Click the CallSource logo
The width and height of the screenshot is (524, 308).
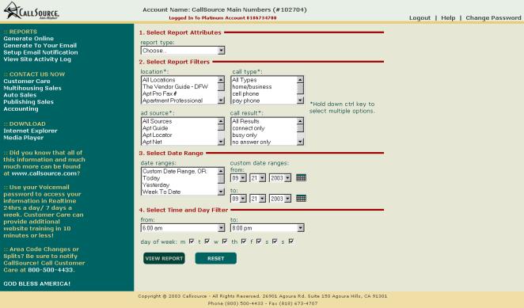[32, 11]
